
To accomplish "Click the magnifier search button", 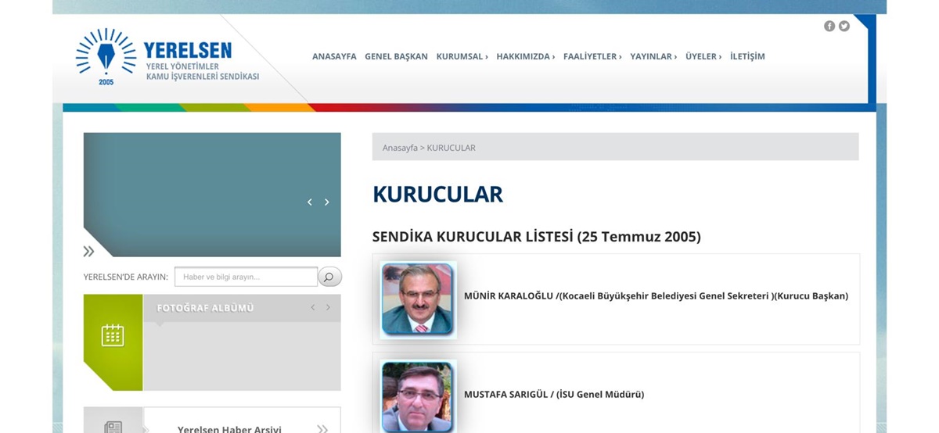I will point(329,277).
